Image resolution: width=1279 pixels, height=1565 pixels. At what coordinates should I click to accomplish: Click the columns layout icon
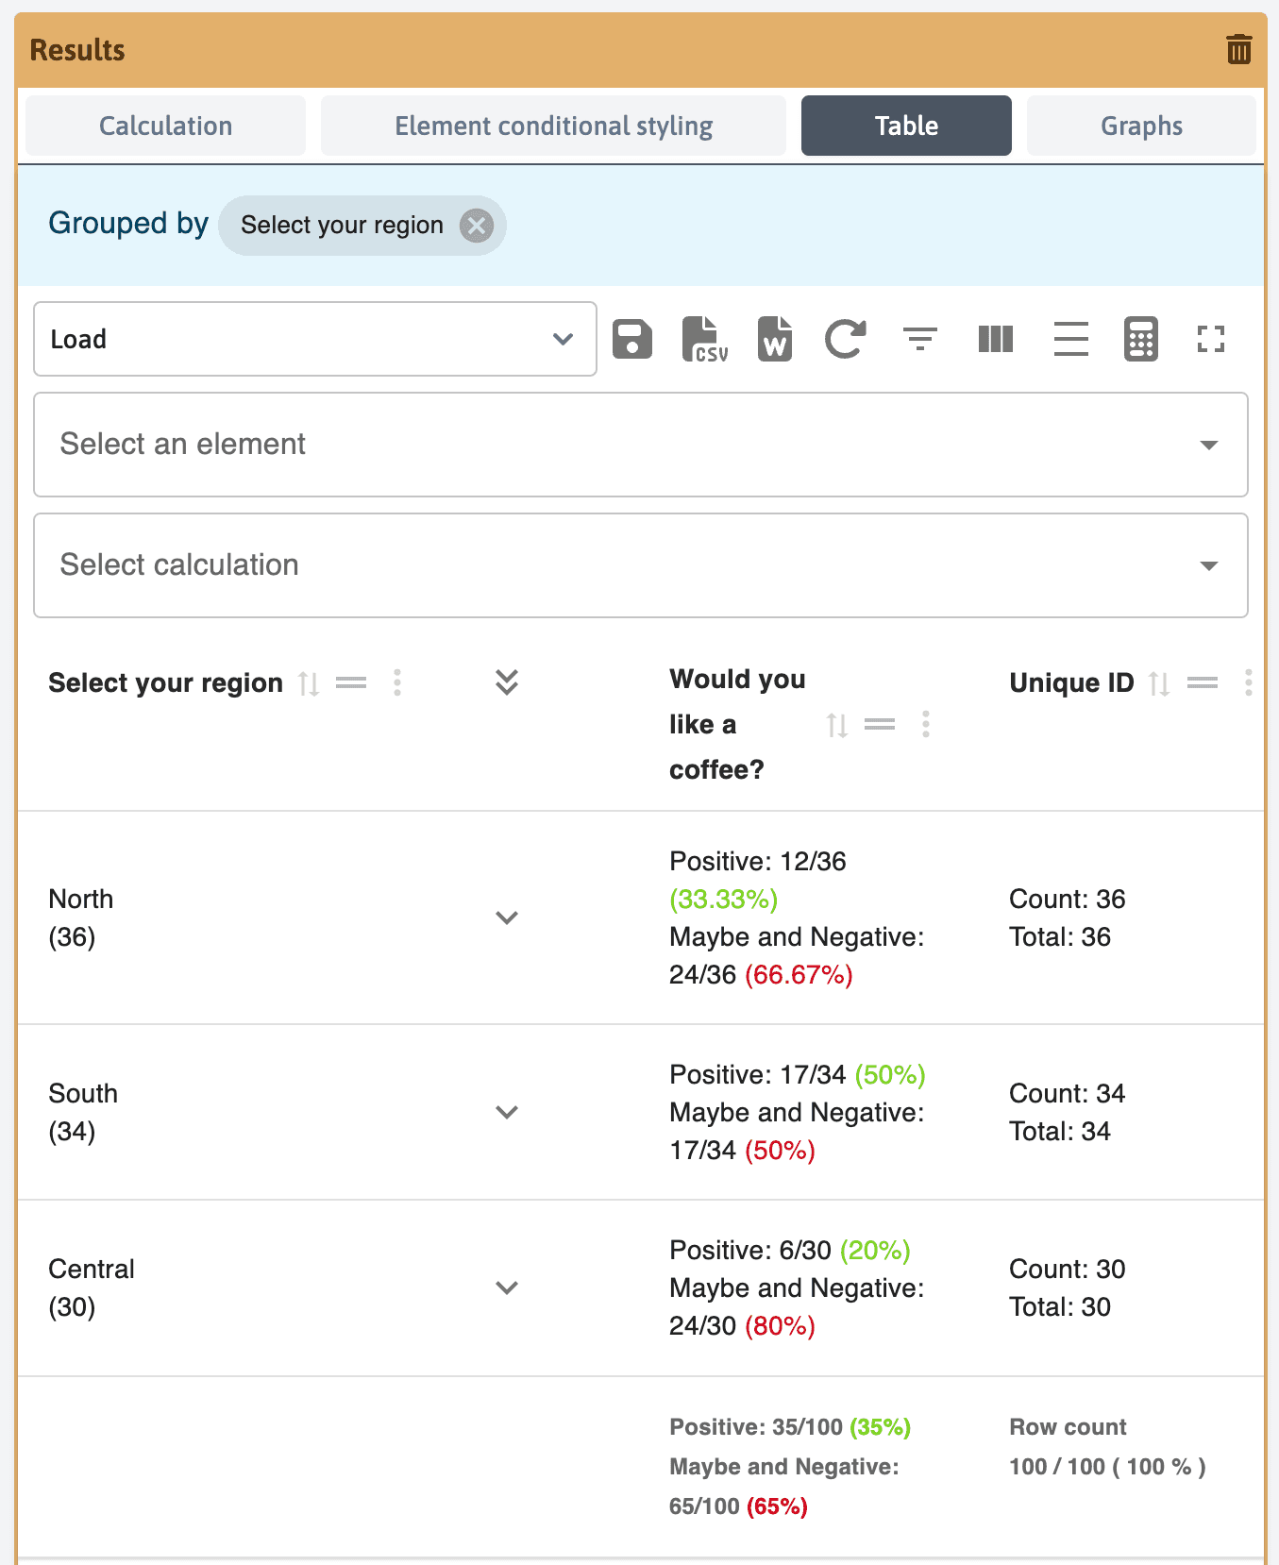pos(995,339)
